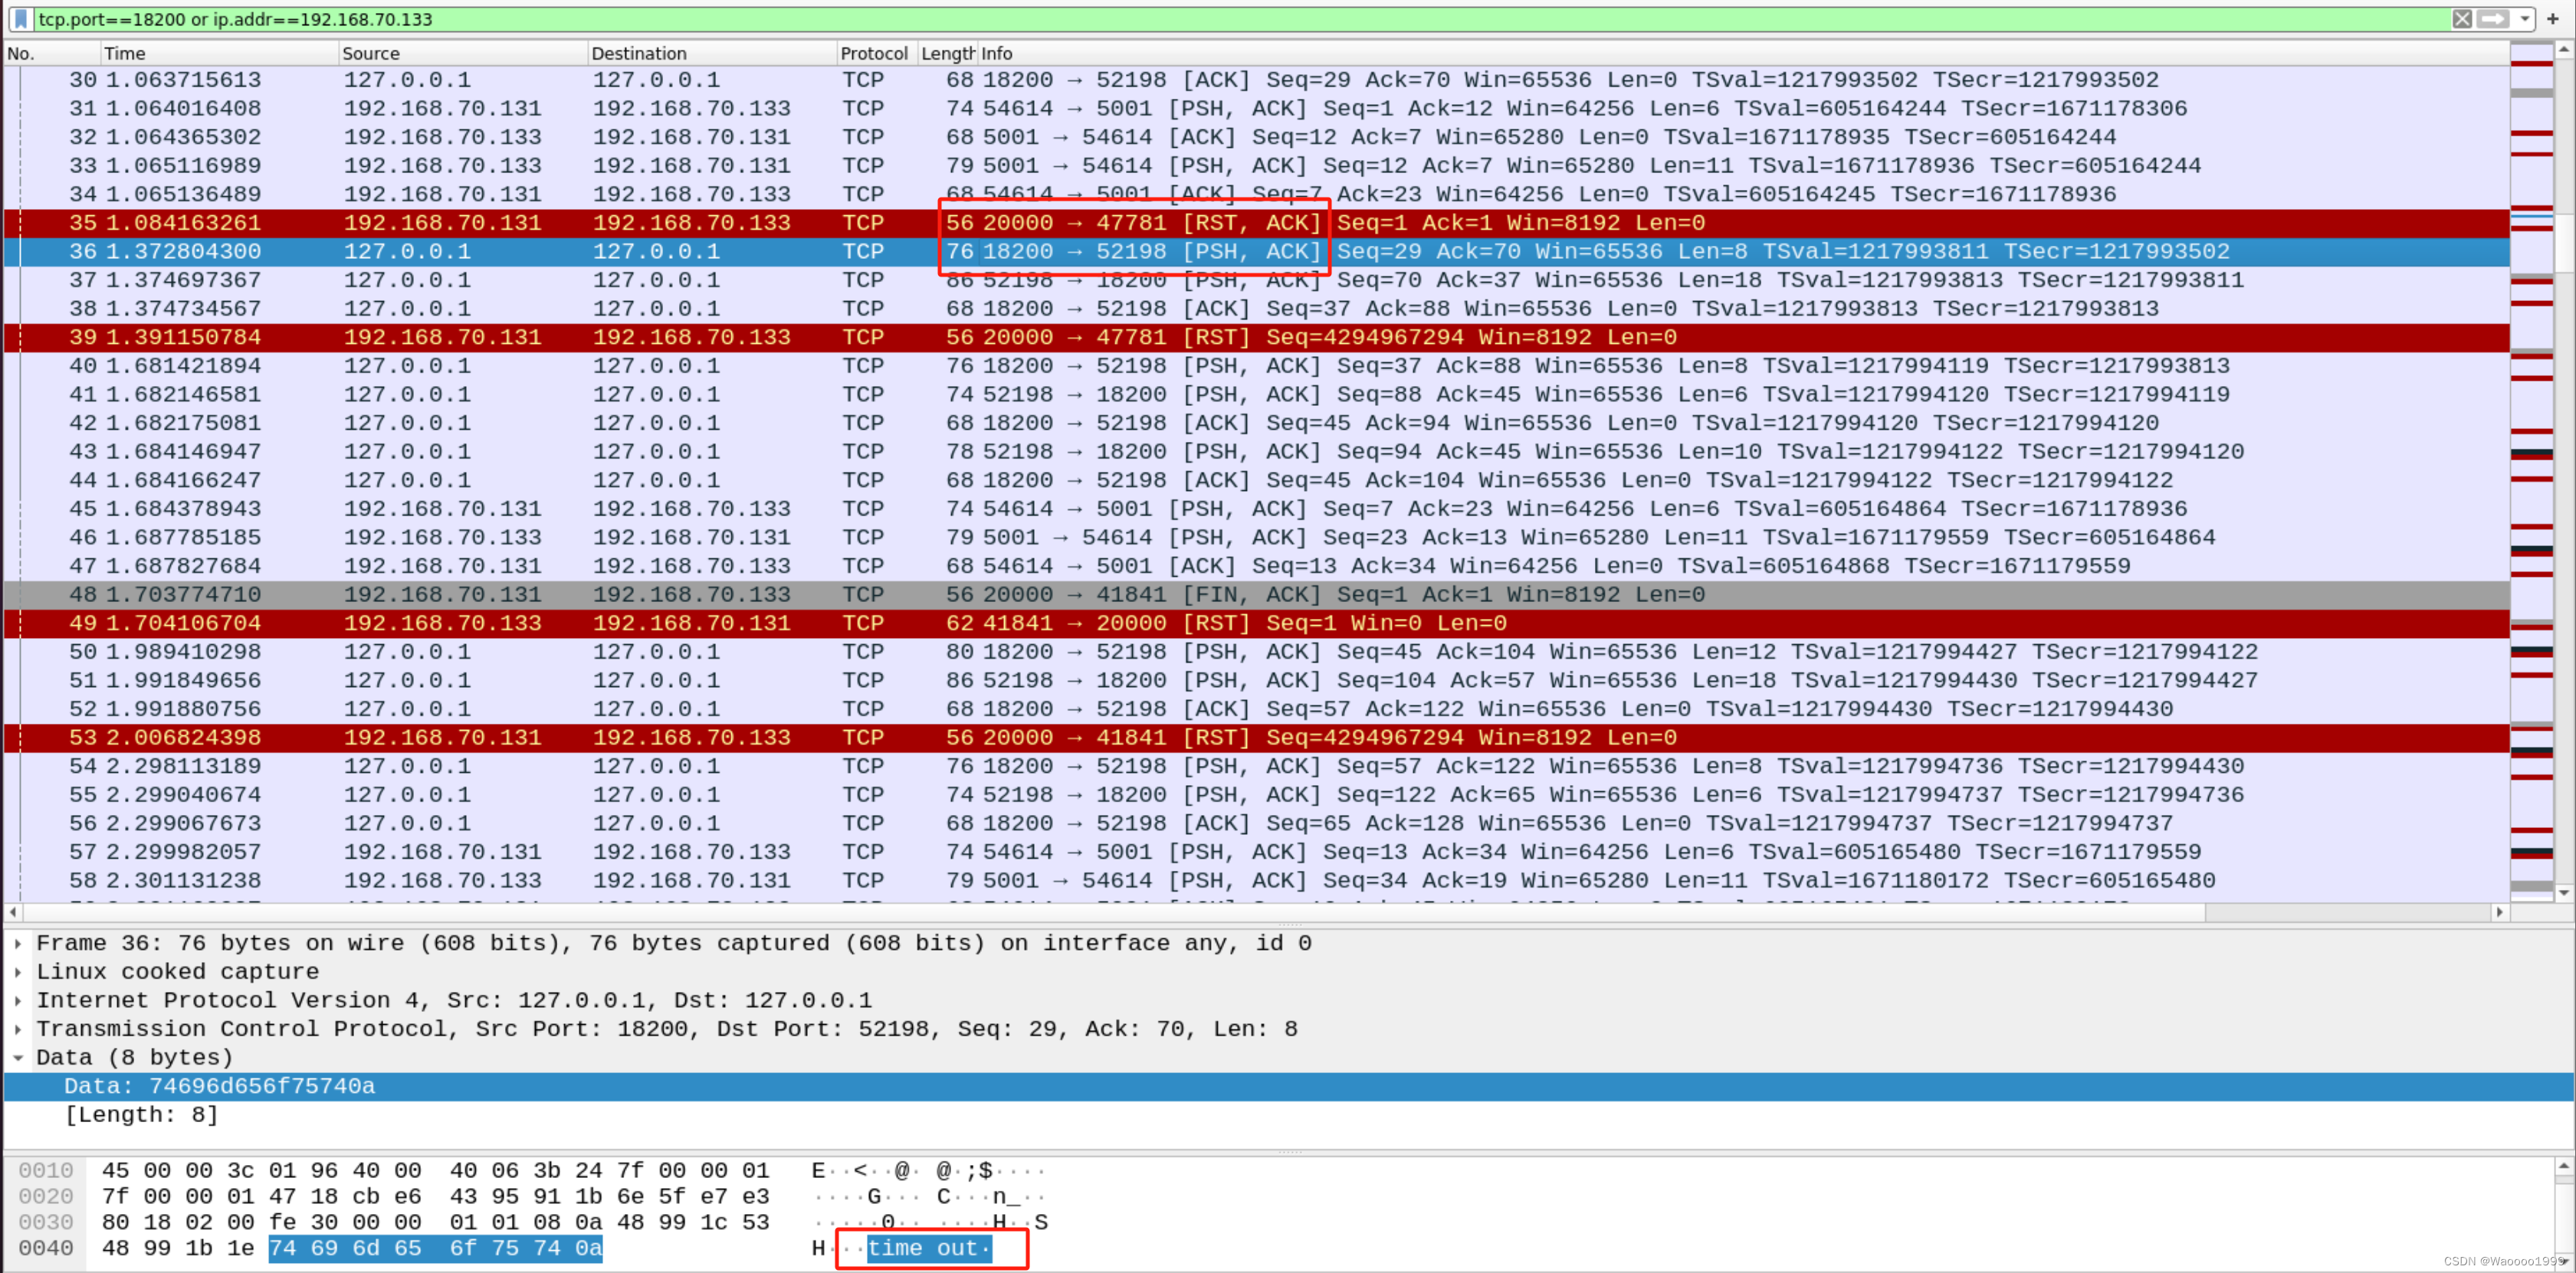Select packet 46 at time 1.687785185
This screenshot has height=1273, width=2576.
coord(1256,538)
